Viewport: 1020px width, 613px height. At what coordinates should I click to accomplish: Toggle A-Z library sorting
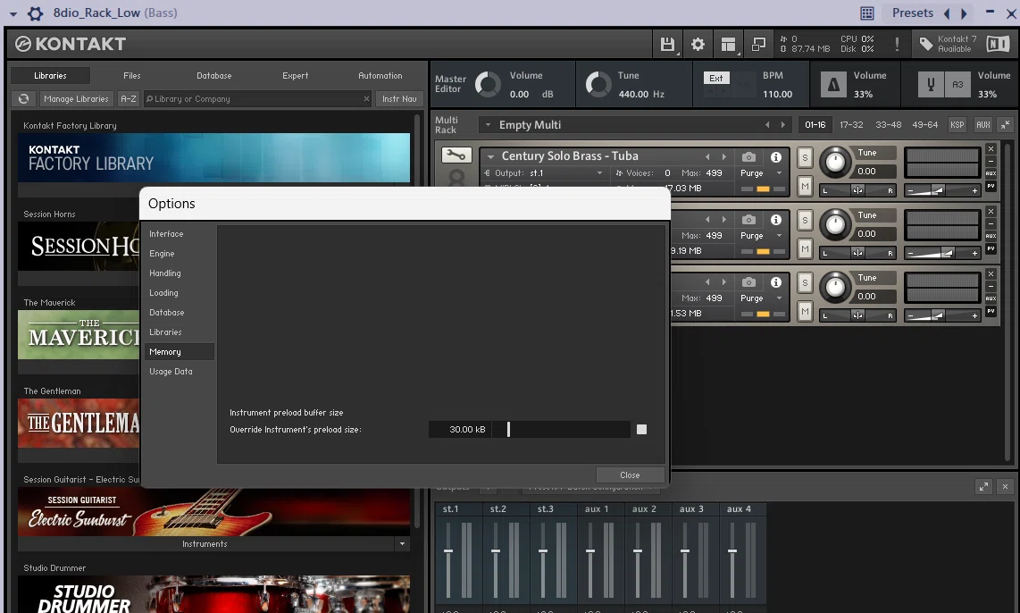click(128, 99)
